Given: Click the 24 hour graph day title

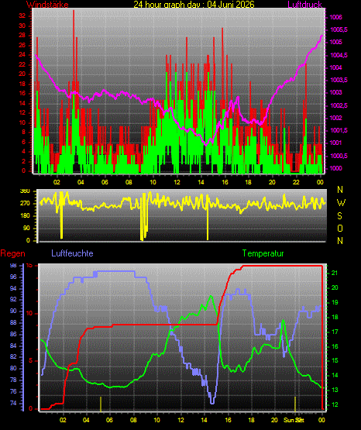Looking at the screenshot, I should (194, 4).
